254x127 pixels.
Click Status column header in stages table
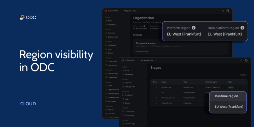tap(230, 82)
